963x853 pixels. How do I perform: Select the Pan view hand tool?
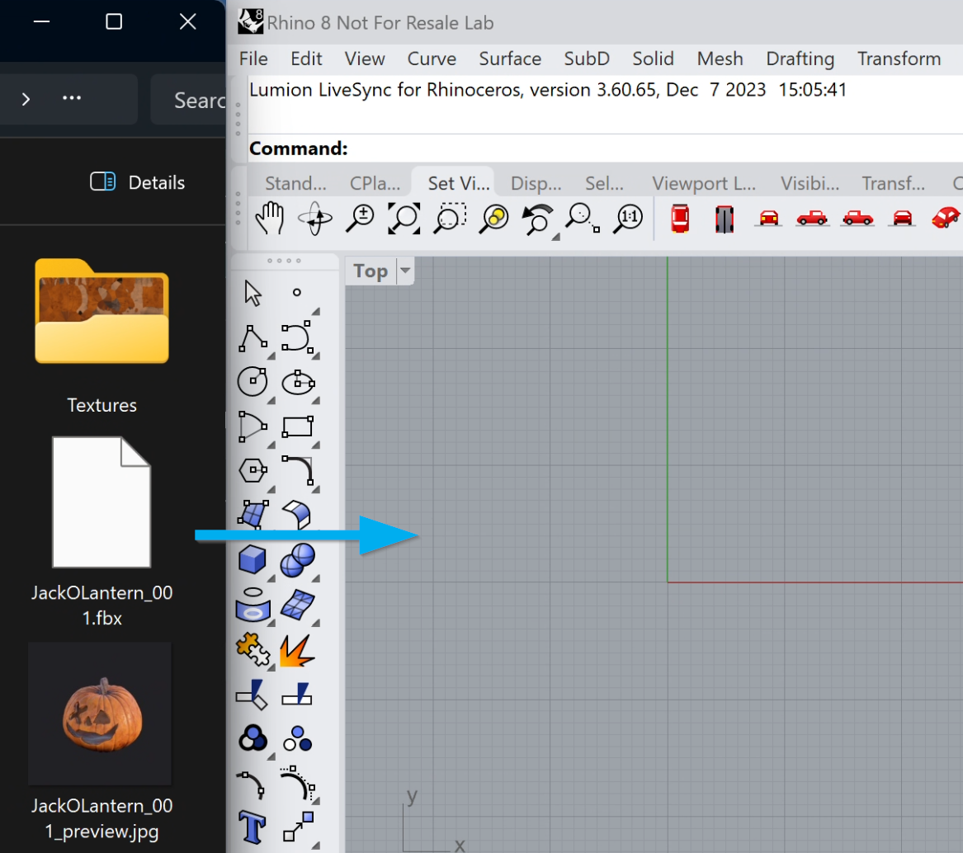coord(269,219)
